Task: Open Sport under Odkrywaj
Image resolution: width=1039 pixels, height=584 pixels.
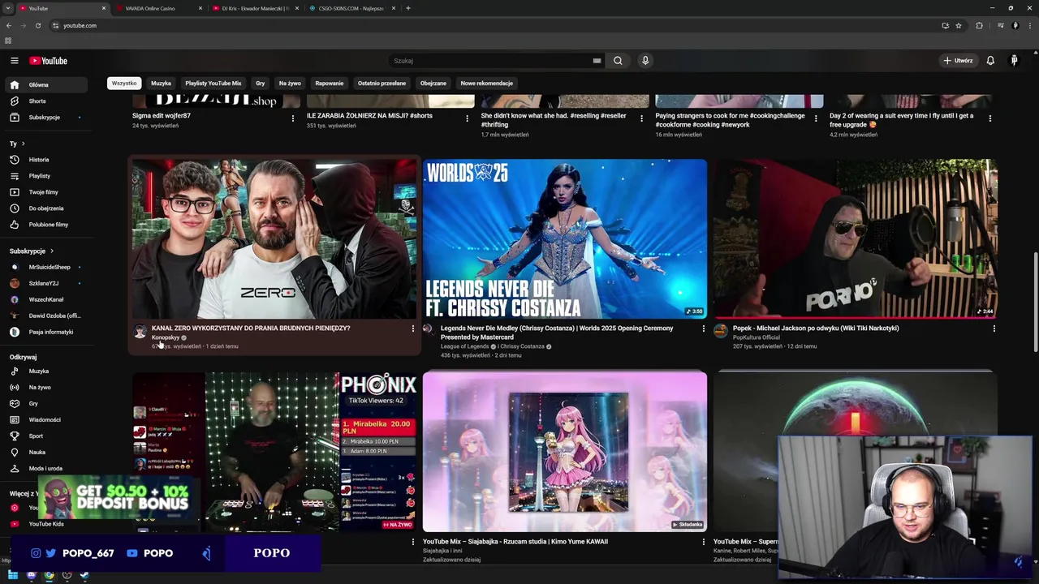Action: pos(45,436)
